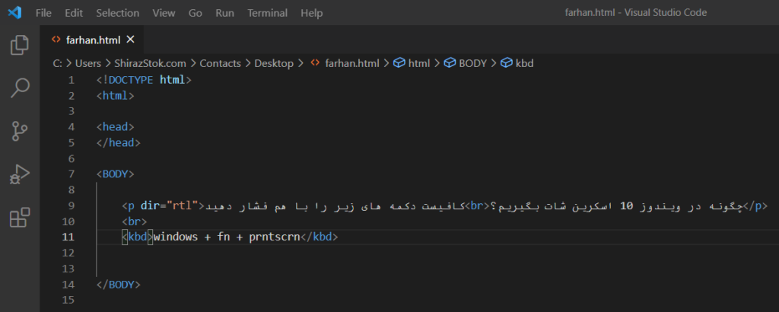Image resolution: width=779 pixels, height=312 pixels.
Task: Open the Source Control view
Action: point(19,131)
